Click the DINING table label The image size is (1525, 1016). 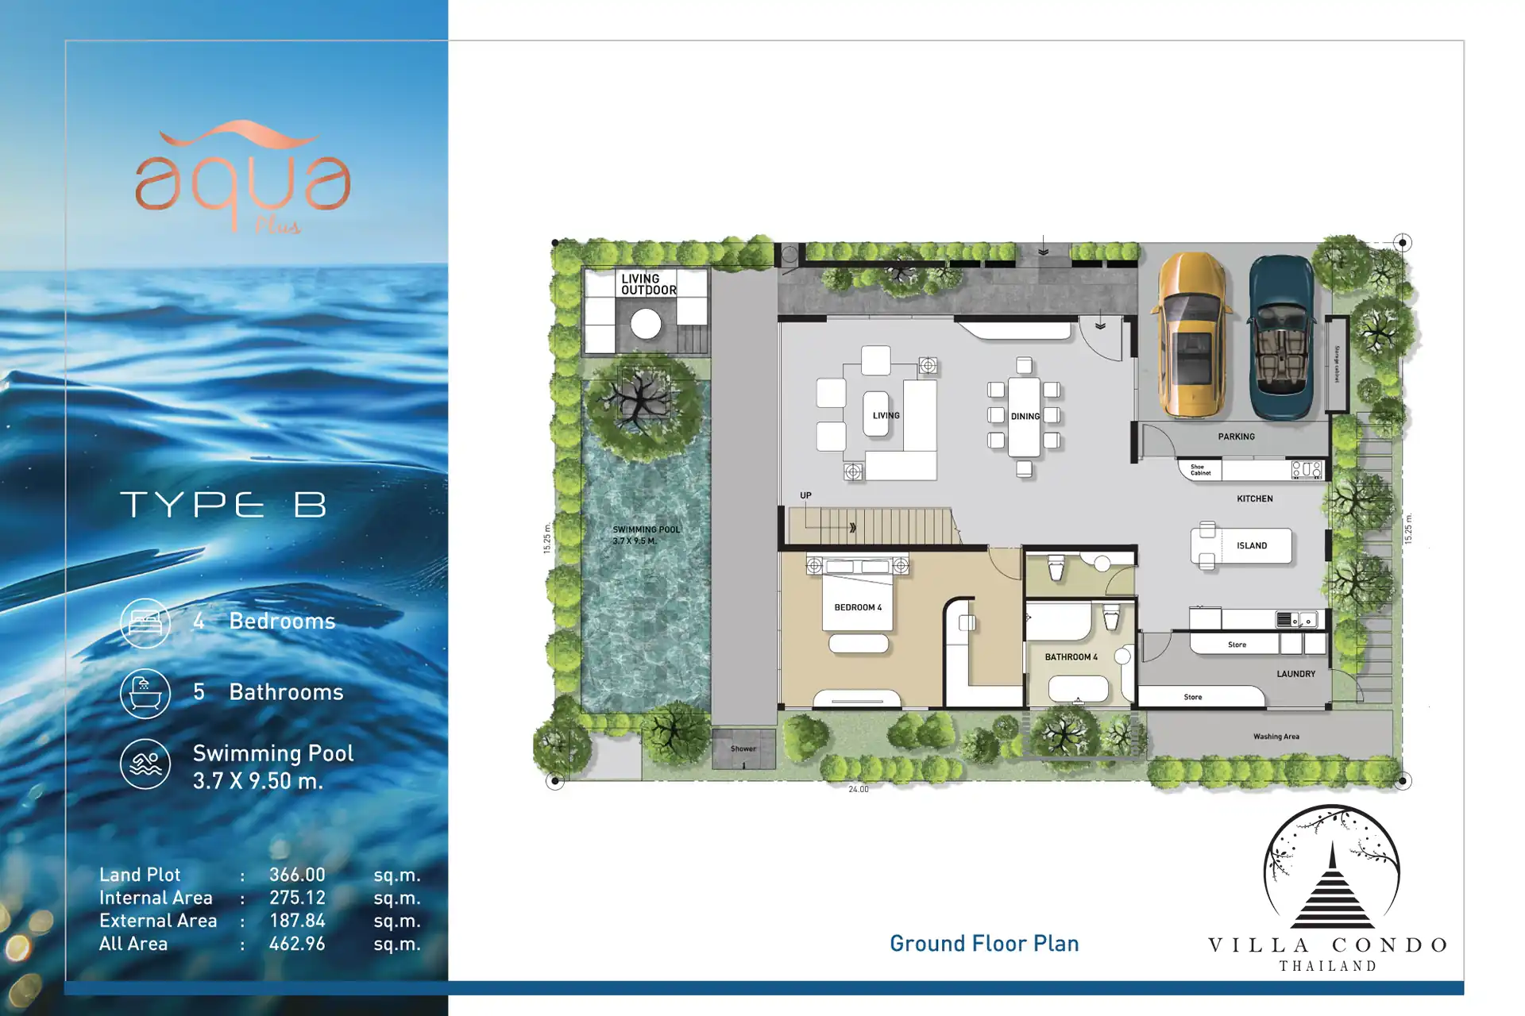point(1025,416)
